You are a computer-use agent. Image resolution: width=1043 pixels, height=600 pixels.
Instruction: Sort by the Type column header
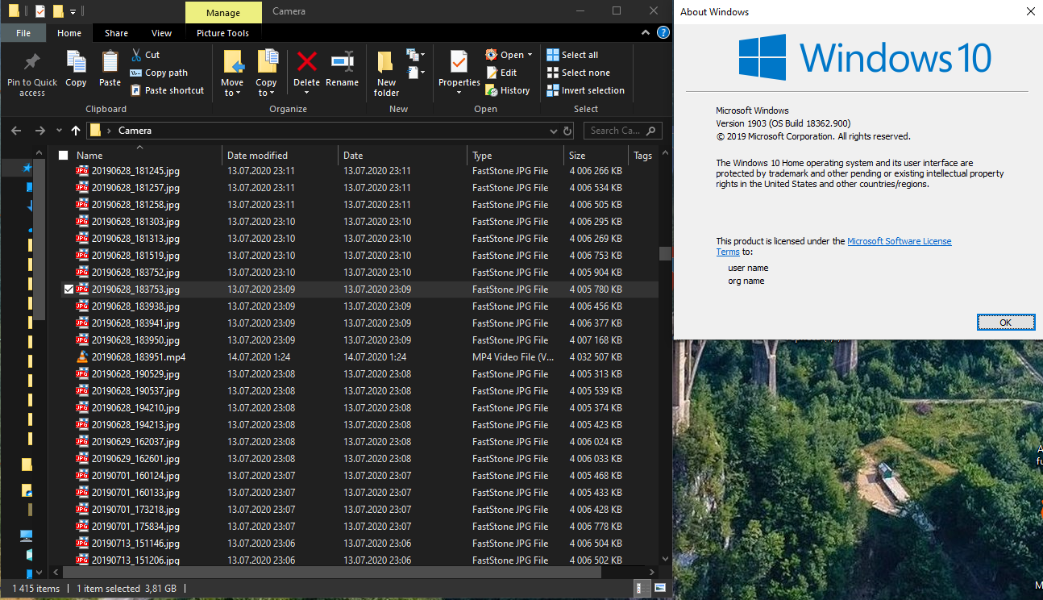(x=515, y=156)
